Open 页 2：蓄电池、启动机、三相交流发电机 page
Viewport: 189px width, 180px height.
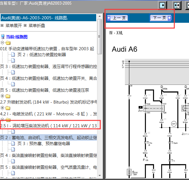click(x=48, y=138)
